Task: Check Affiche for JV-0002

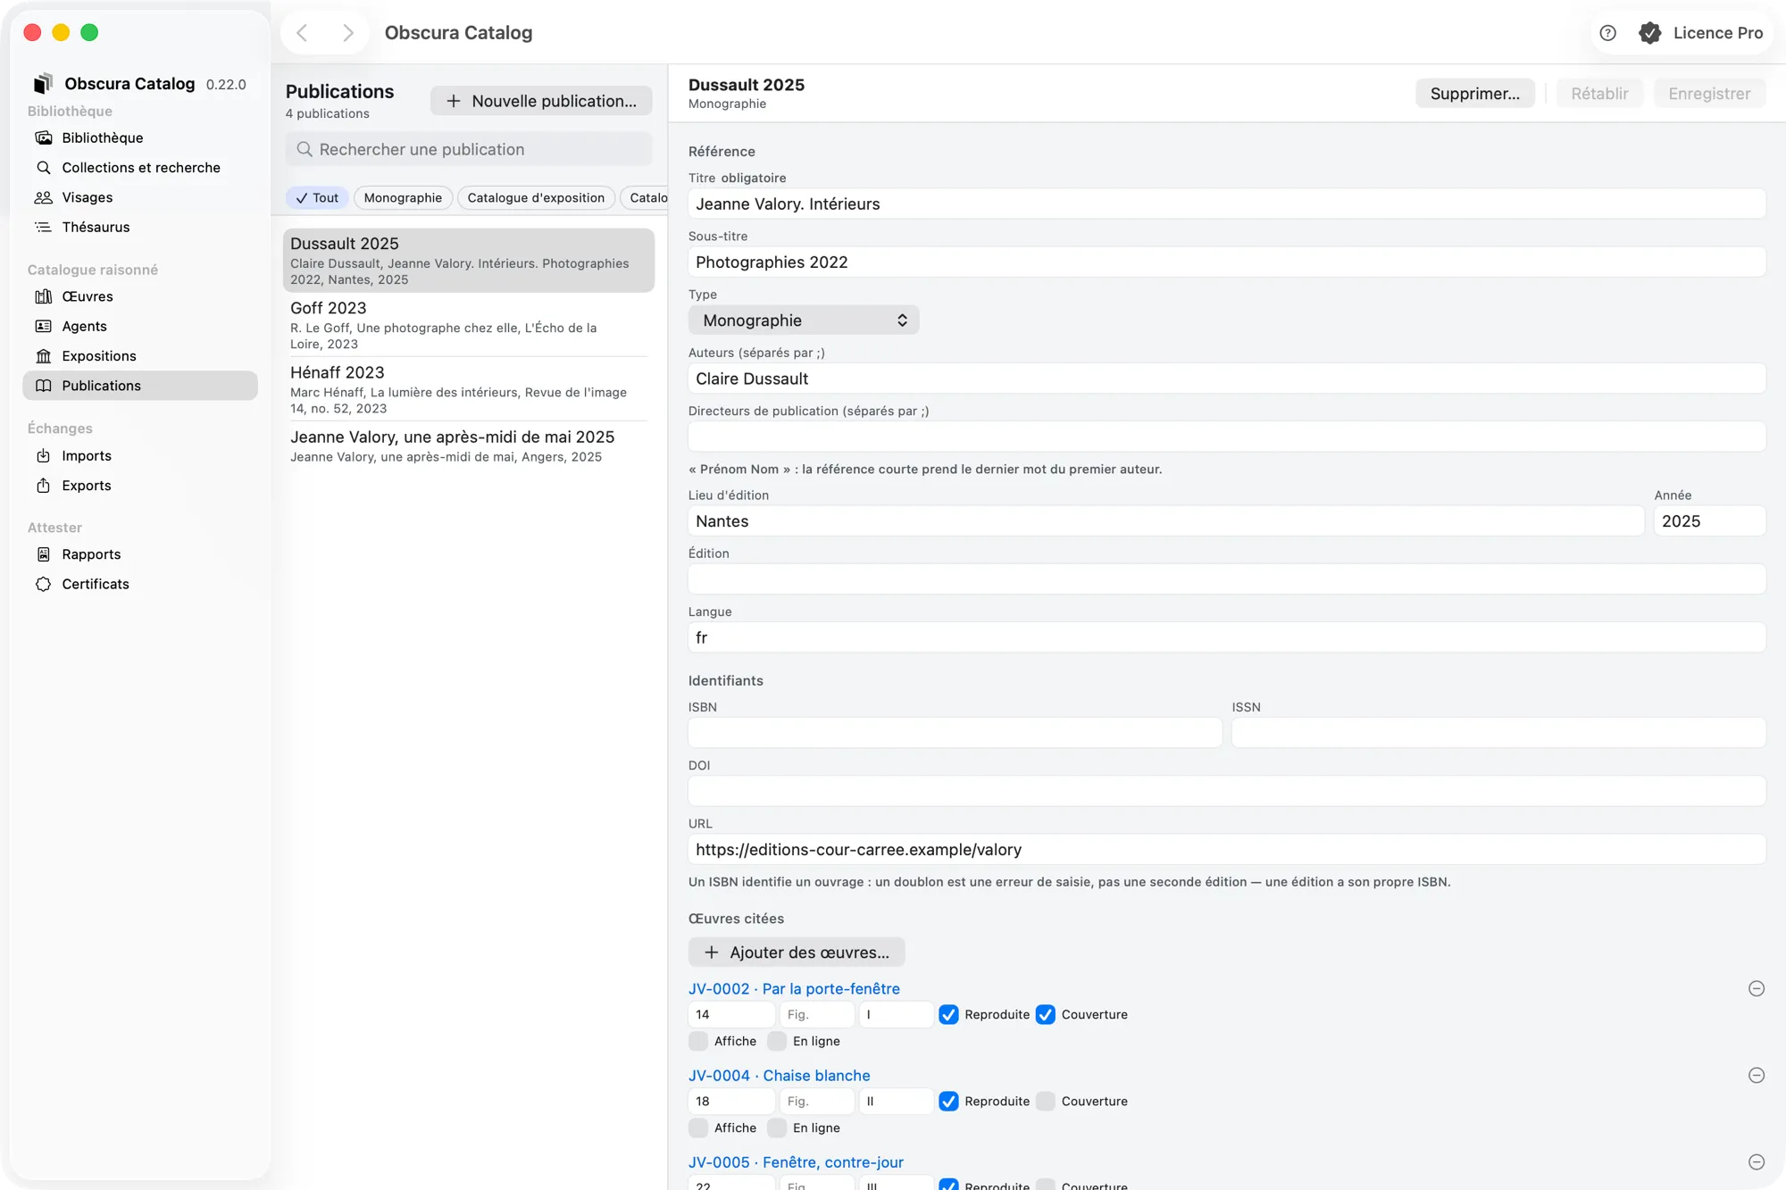Action: tap(698, 1041)
